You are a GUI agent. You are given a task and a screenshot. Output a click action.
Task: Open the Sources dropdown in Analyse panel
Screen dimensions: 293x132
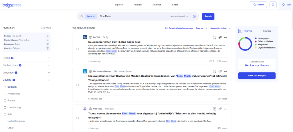pos(269,31)
